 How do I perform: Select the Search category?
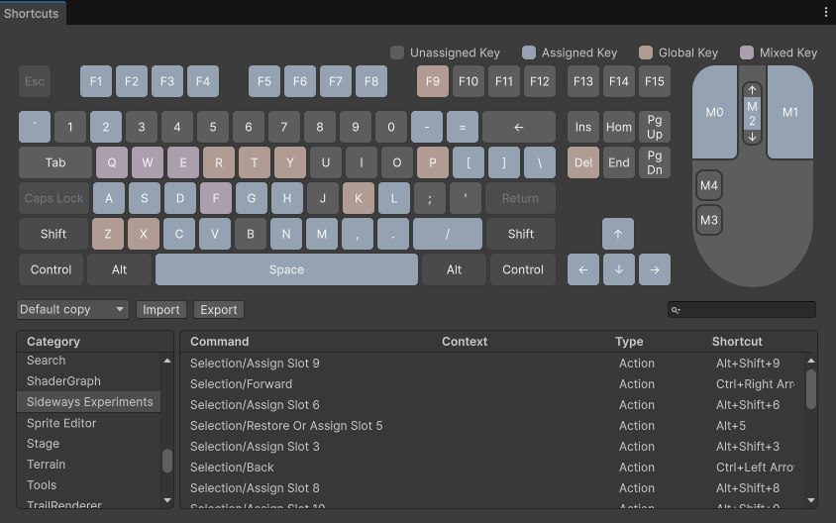(x=88, y=361)
